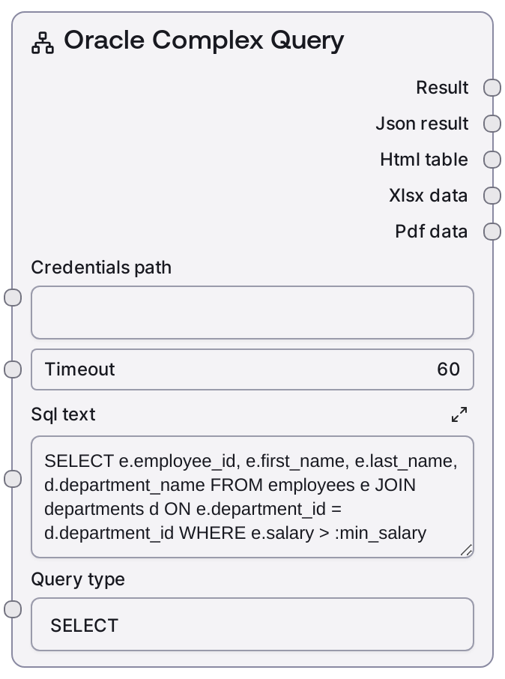505x679 pixels.
Task: Select the Html table output connector
Action: point(492,160)
